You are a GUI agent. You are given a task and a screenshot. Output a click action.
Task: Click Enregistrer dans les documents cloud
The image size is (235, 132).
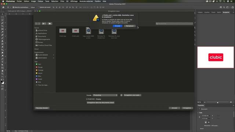(101, 103)
